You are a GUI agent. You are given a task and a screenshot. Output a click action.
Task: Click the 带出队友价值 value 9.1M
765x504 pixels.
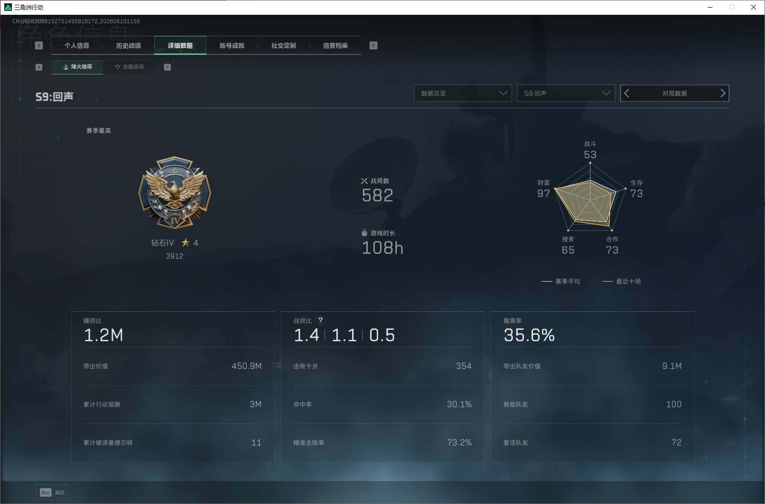672,366
